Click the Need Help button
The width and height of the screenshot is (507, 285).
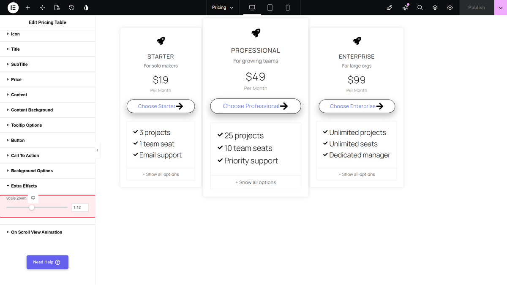tap(47, 262)
